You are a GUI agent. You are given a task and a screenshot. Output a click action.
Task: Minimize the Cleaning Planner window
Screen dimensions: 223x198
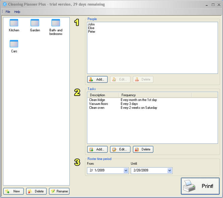pos(207,5)
